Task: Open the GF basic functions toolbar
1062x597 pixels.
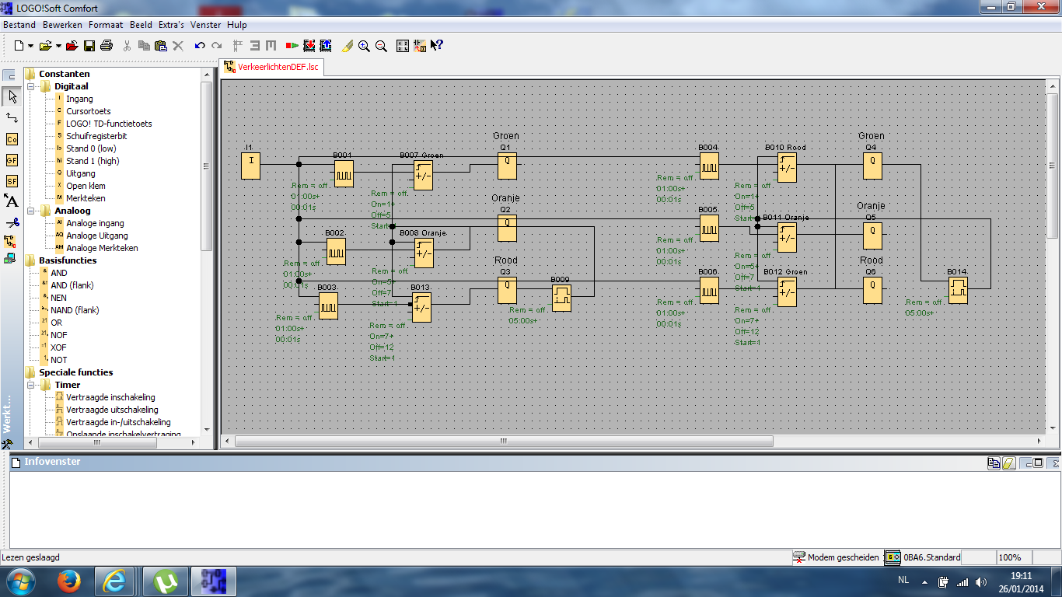Action: pos(12,160)
